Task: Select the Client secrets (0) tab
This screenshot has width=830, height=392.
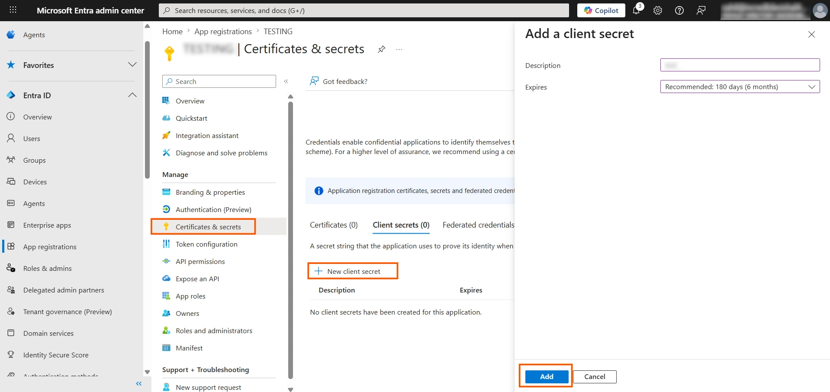Action: coord(401,225)
